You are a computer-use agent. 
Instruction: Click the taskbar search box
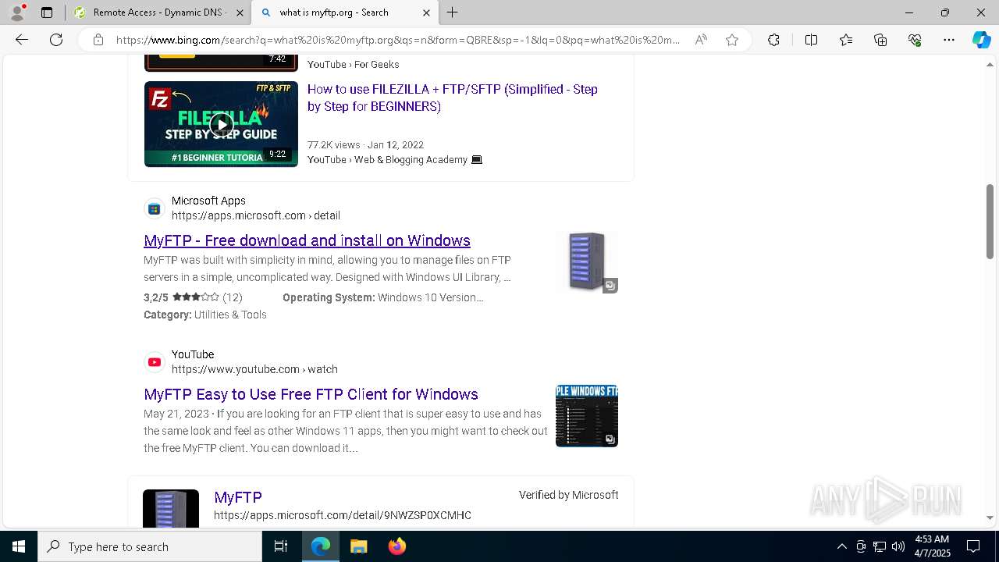point(150,546)
